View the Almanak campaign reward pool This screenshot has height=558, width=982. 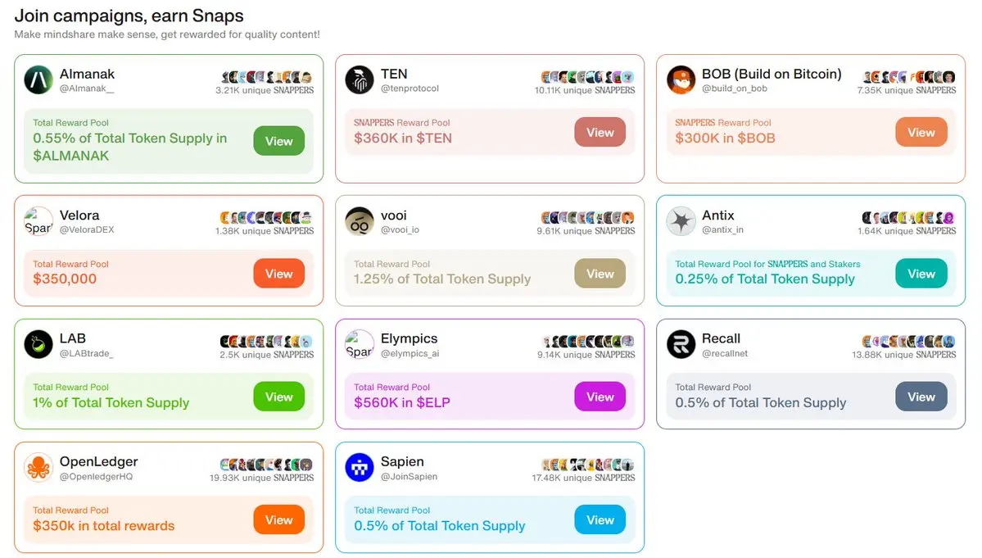(x=278, y=141)
